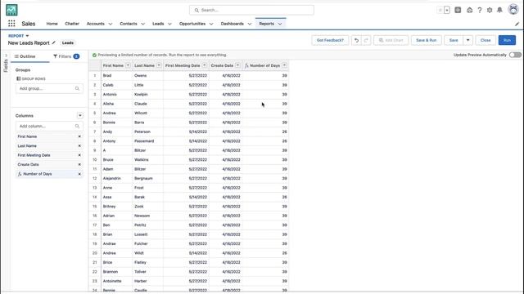Expand the Opportunities nav dropdown chevron
The width and height of the screenshot is (524, 294).
[x=211, y=24]
